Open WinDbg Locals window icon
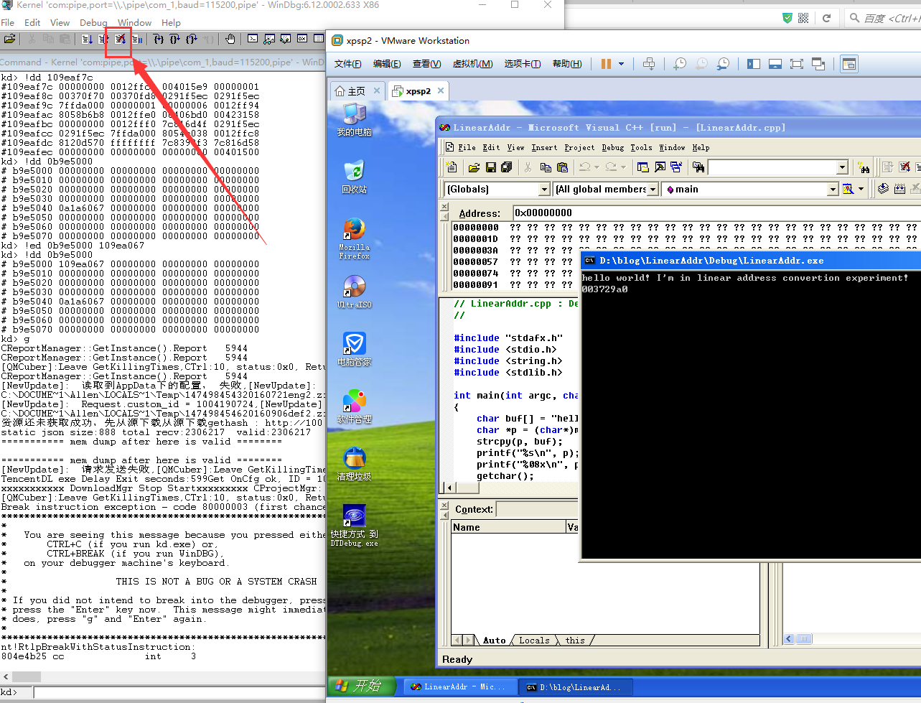Screen dimensions: 921x703 point(286,39)
